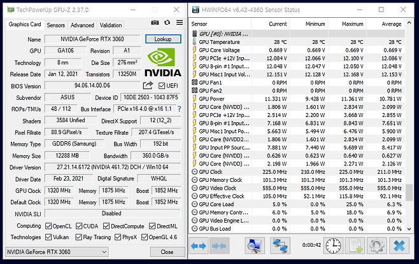
Task: Select the GPU Memory Controller load row label
Action: coord(224,212)
